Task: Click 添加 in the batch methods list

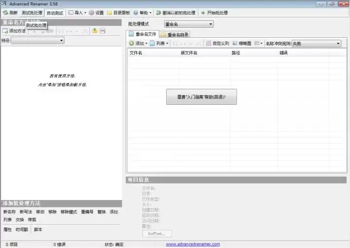Action: [114, 212]
